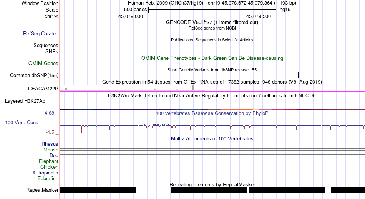The height and width of the screenshot is (199, 365).
Task: Select the Rhesus alignment row label
Action: point(50,144)
